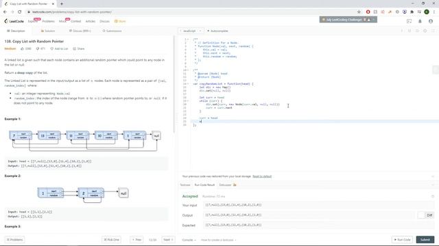Viewport: 439px width, 246px height.
Task: Open the user profile avatar menu
Action: [431, 21]
